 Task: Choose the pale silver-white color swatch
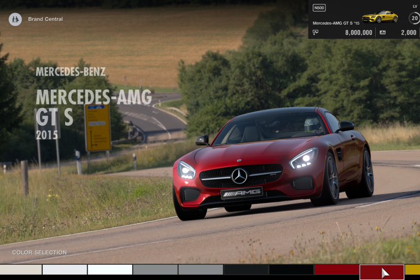click(65, 270)
